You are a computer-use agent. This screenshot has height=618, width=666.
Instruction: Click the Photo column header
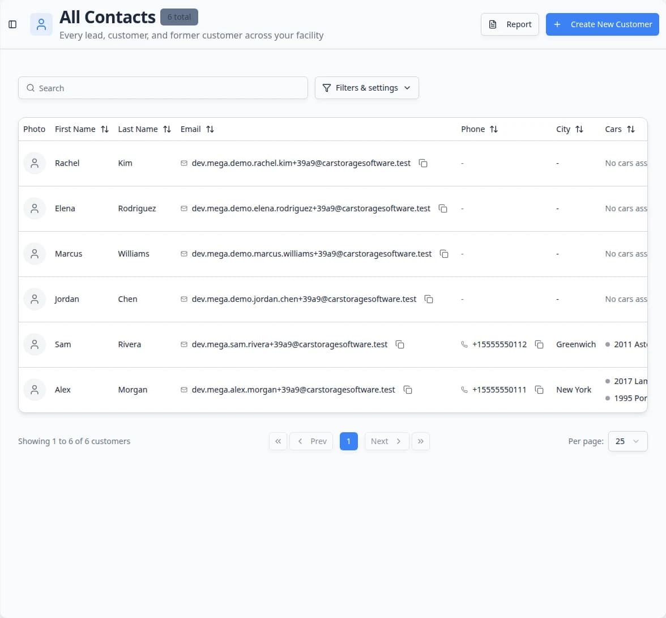click(x=35, y=129)
